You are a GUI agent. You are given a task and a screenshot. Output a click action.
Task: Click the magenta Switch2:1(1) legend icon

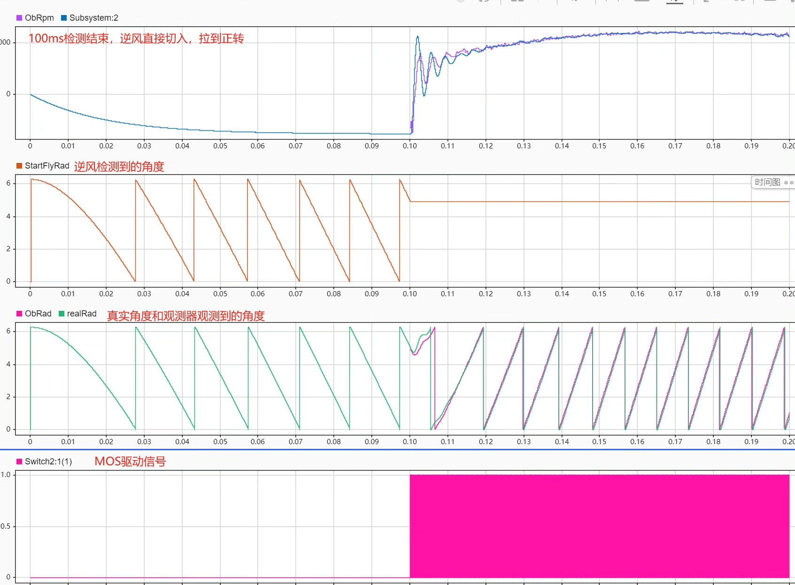coord(19,462)
